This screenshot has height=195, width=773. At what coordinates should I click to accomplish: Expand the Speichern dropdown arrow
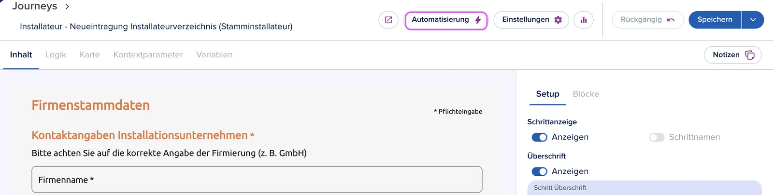point(753,20)
